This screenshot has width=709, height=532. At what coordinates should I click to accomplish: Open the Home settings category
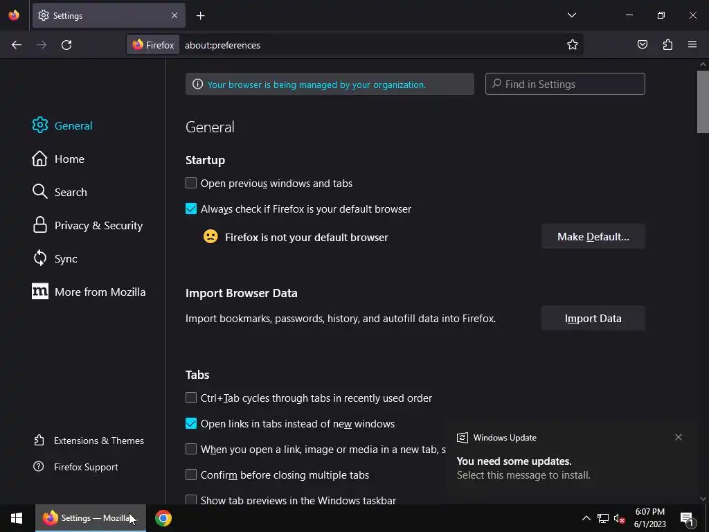[58, 159]
